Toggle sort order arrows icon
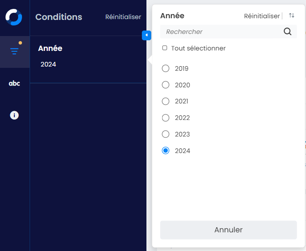 pyautogui.click(x=292, y=16)
